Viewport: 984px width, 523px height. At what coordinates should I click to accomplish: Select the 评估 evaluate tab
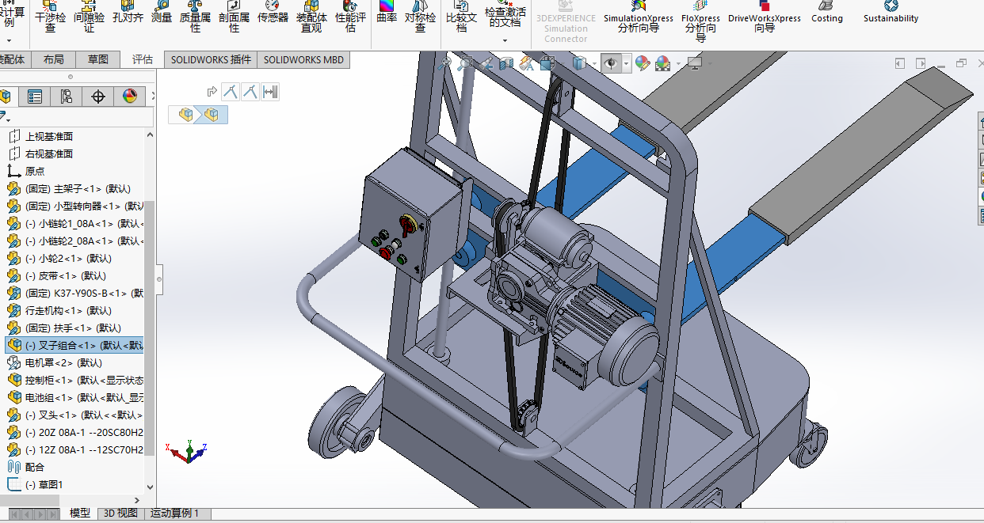(x=143, y=59)
